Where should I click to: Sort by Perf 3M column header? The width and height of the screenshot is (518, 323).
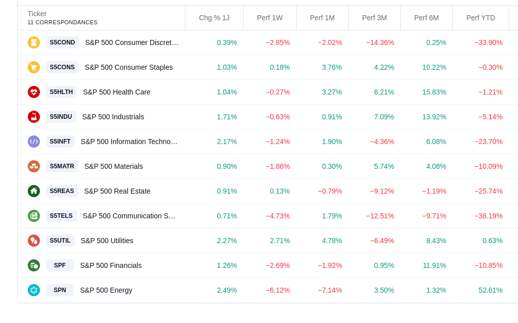(374, 18)
